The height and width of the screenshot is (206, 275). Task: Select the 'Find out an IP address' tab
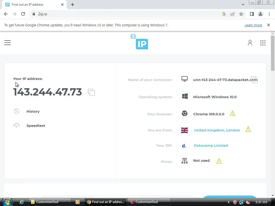(x=34, y=5)
